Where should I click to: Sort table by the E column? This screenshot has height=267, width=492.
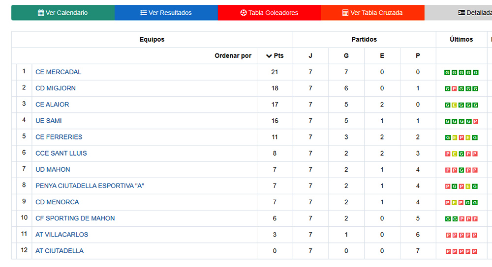(x=382, y=56)
